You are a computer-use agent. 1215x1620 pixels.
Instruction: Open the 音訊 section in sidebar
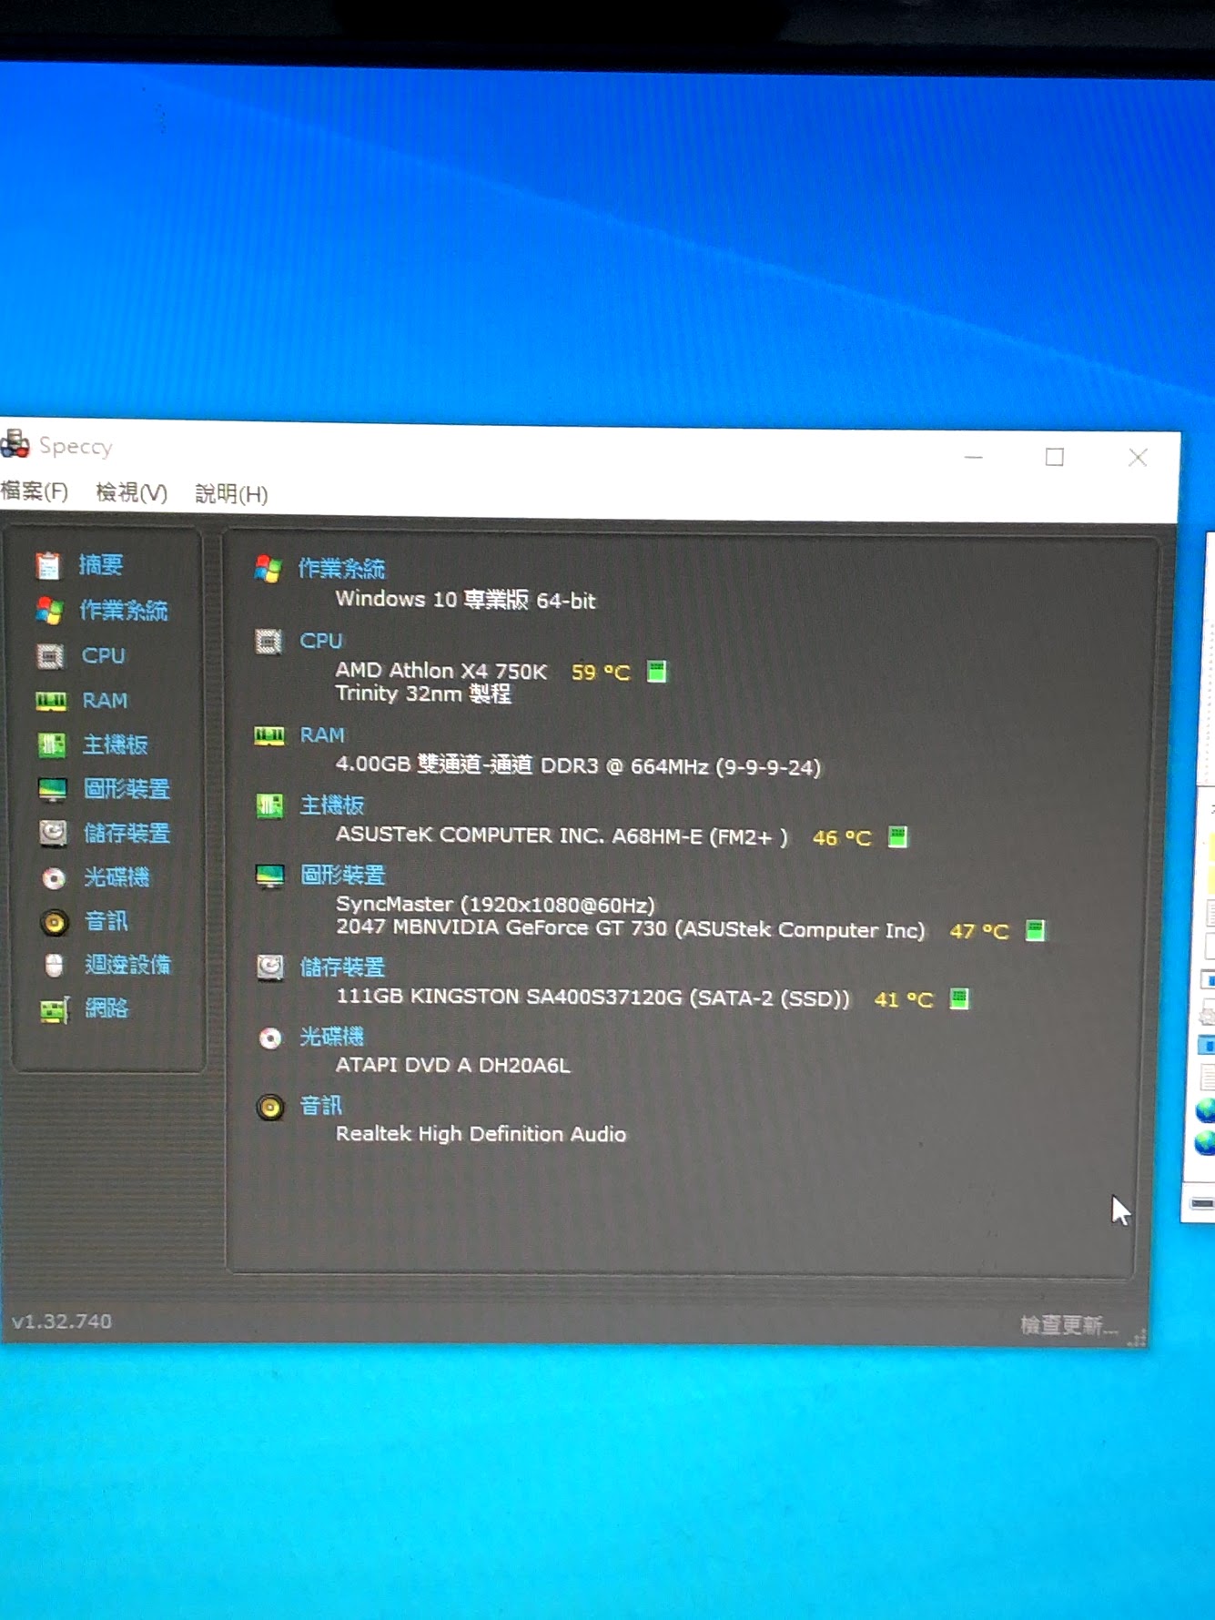106,921
